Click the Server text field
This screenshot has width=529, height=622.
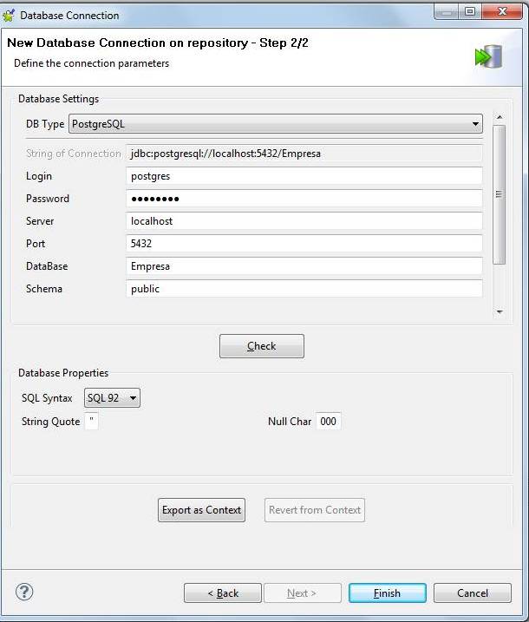point(304,221)
